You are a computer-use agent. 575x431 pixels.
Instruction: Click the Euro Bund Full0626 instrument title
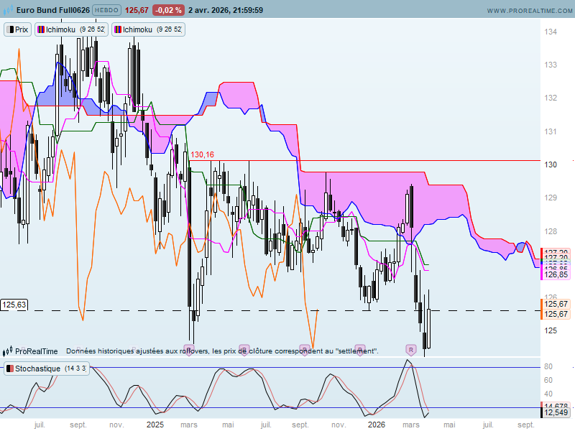[x=52, y=11]
